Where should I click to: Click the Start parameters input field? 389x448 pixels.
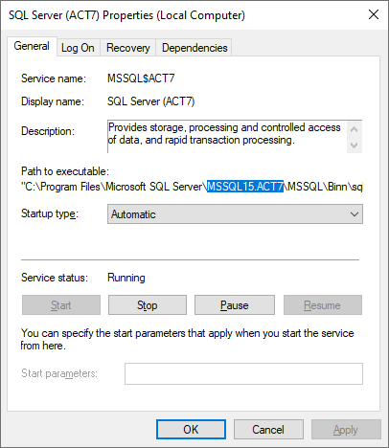tap(243, 373)
